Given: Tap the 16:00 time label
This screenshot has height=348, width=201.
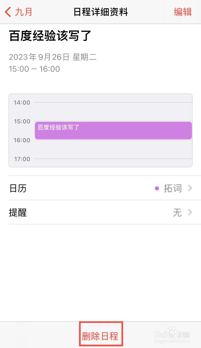Looking at the screenshot, I should (x=22, y=140).
